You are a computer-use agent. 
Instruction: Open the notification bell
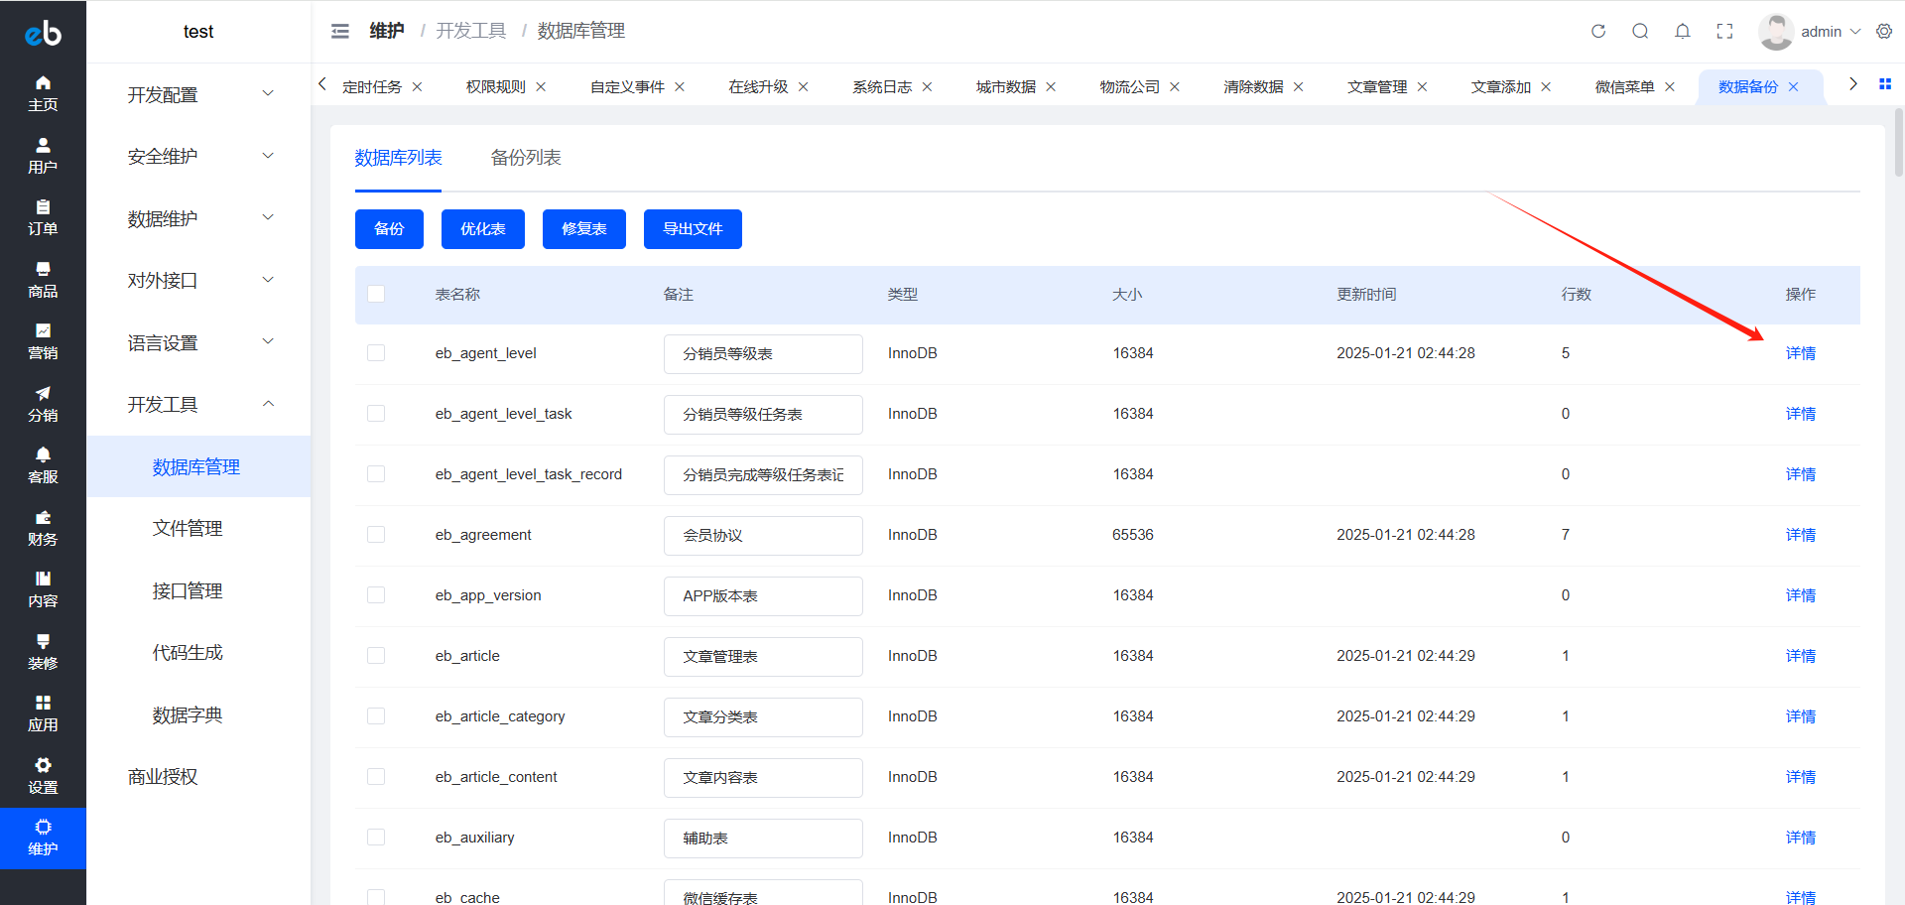coord(1682,31)
